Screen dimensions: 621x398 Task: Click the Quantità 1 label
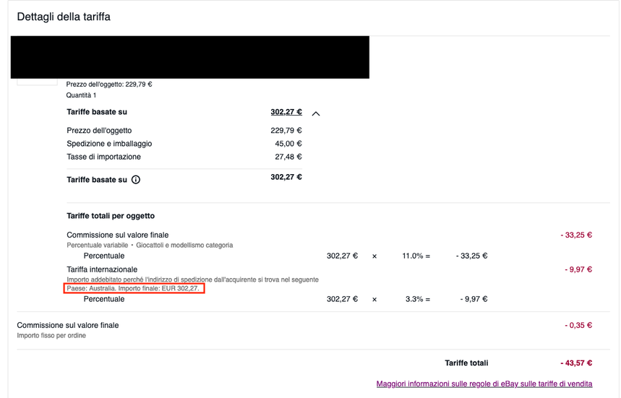tap(81, 95)
